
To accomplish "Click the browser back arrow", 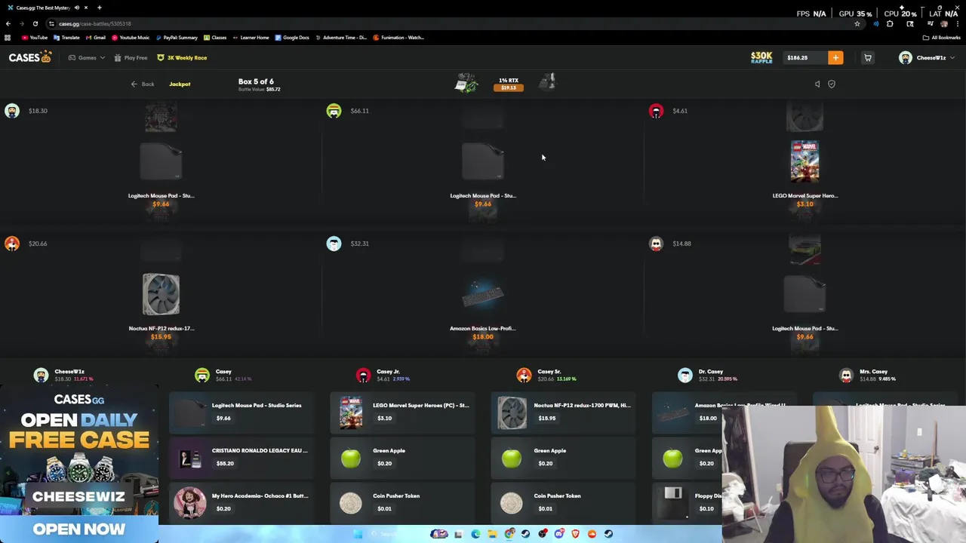I will [8, 23].
